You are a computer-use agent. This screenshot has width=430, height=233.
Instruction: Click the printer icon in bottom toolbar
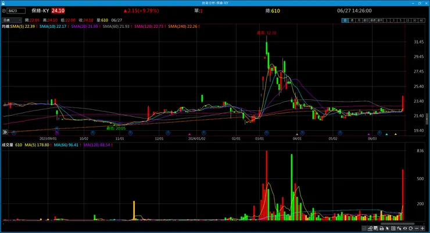point(381,228)
